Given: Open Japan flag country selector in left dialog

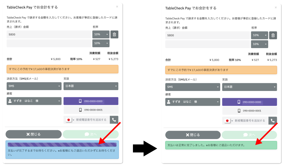Looking at the screenshot, I should coord(70,120).
